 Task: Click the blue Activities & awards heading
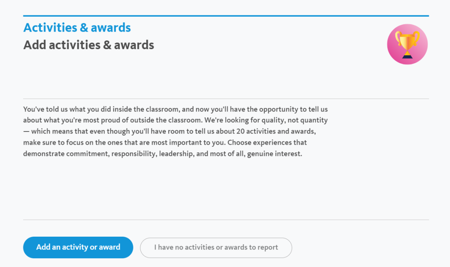coord(77,28)
